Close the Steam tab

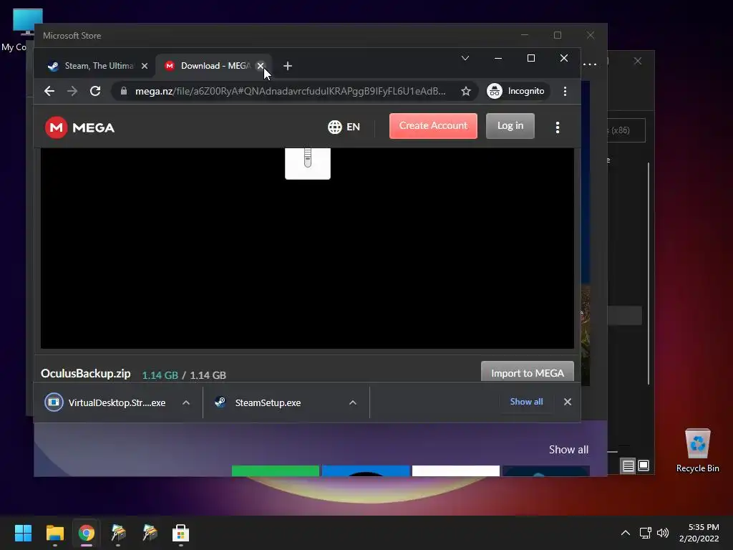tap(145, 66)
